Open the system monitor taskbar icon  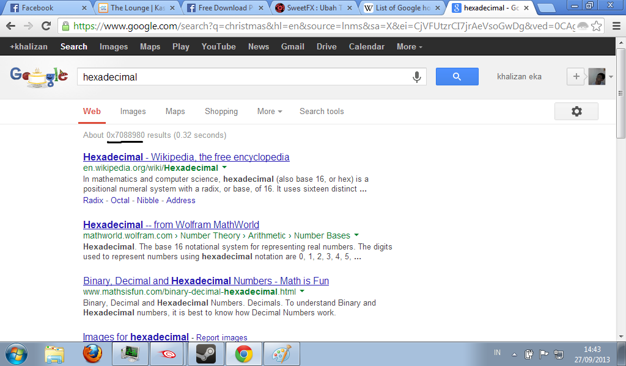(130, 354)
